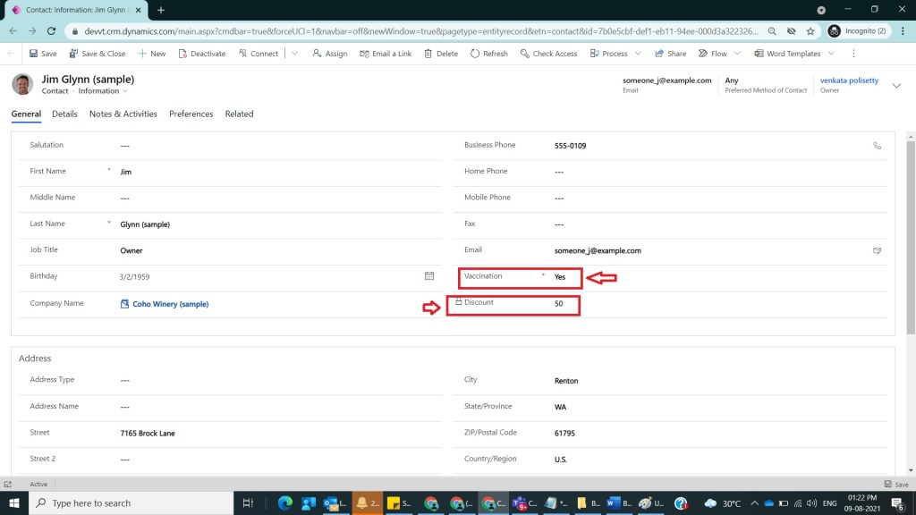
Task: Expand the Connect split-button dropdown arrow
Action: coord(295,54)
